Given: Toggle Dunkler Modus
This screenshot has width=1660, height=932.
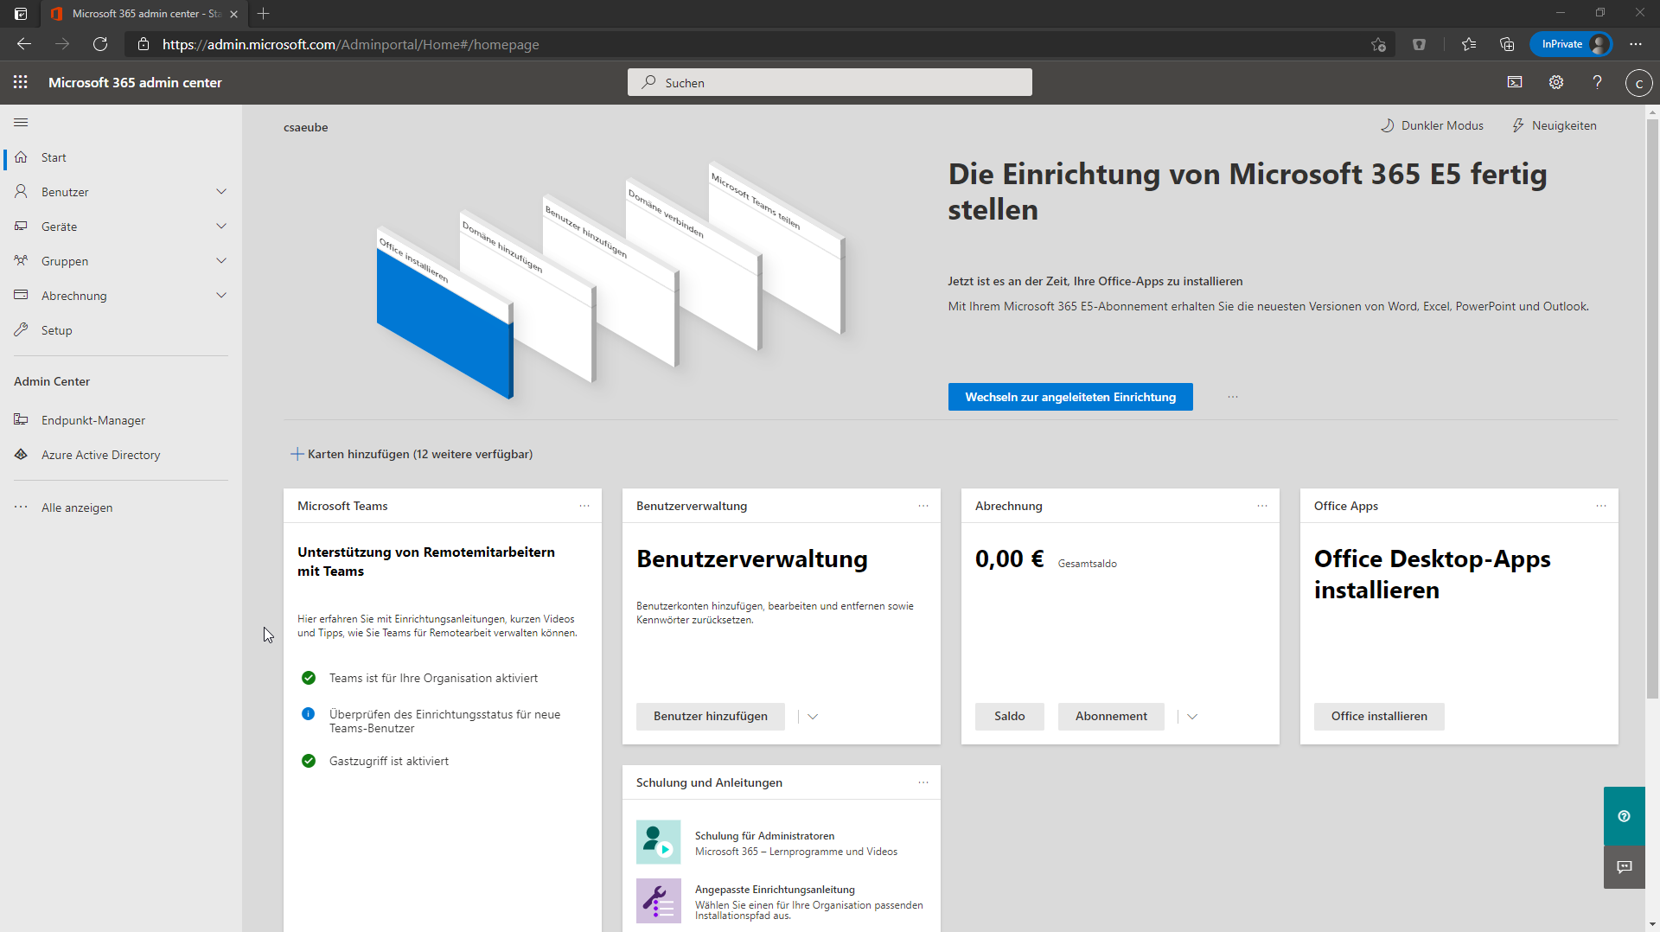Looking at the screenshot, I should point(1432,125).
